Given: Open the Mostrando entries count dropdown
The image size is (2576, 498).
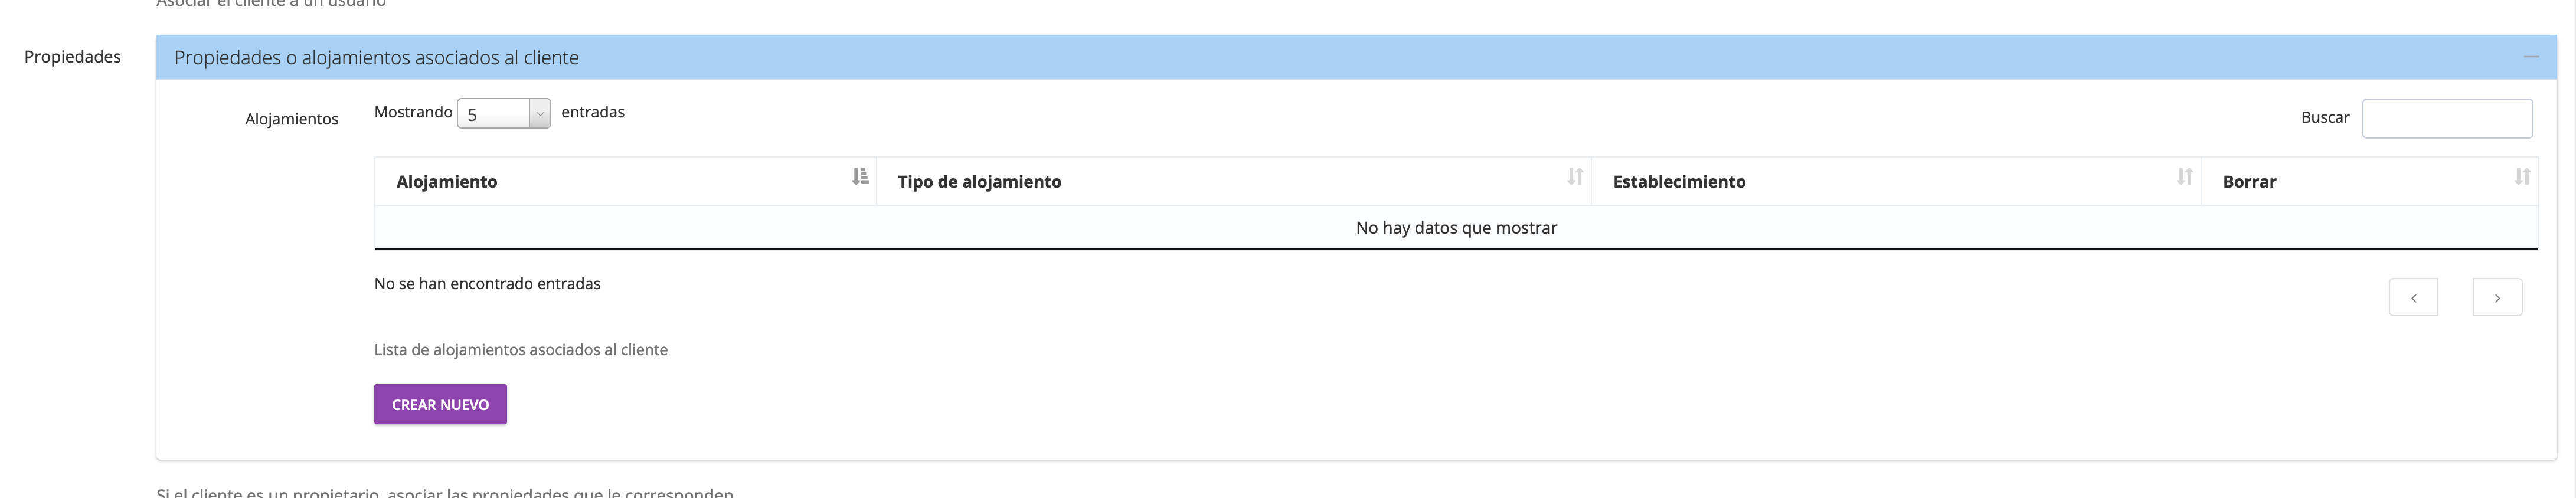Looking at the screenshot, I should tap(503, 114).
